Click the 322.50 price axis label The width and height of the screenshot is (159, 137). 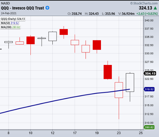pos(149,79)
